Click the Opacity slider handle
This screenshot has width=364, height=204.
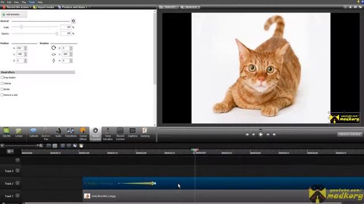point(57,33)
